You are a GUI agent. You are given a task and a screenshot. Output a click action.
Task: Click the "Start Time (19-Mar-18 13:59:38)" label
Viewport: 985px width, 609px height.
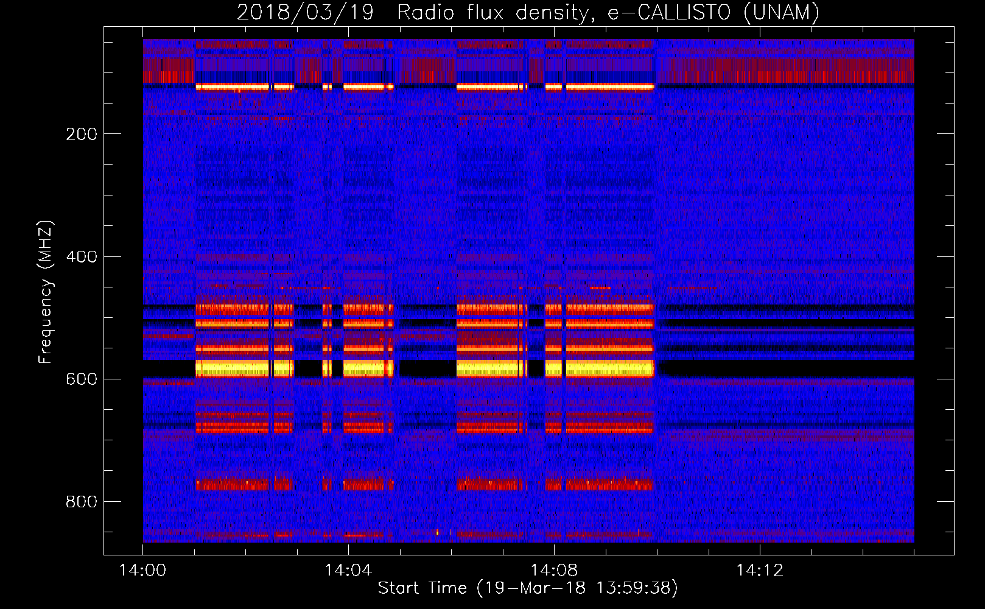click(x=528, y=588)
